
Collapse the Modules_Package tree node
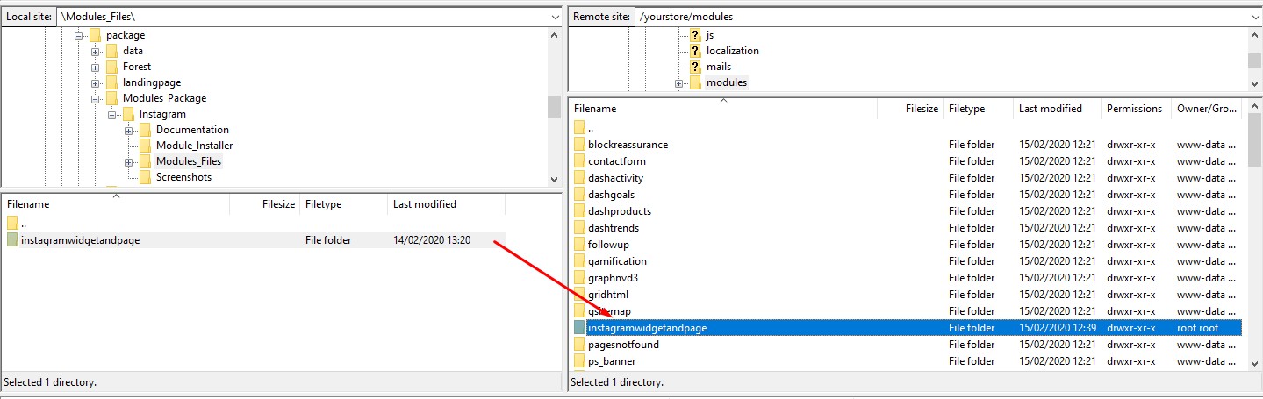pyautogui.click(x=96, y=98)
